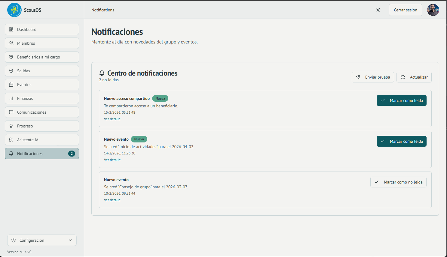Click the calendar icon next to Eventos

(11, 85)
